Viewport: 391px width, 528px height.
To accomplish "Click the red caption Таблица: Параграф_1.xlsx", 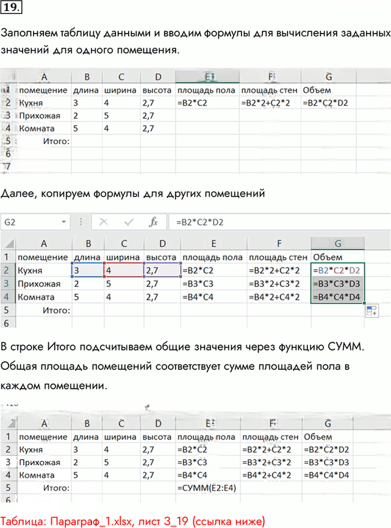I will point(133,521).
